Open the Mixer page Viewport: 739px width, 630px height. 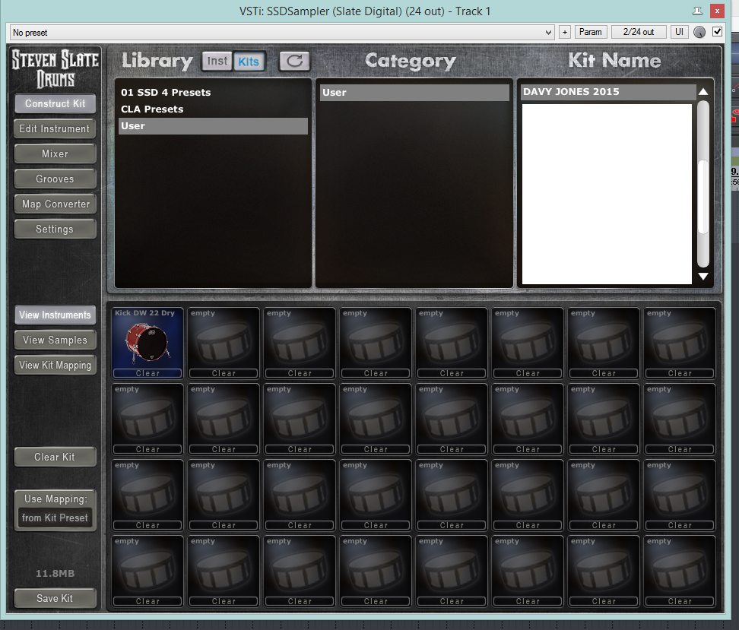56,154
